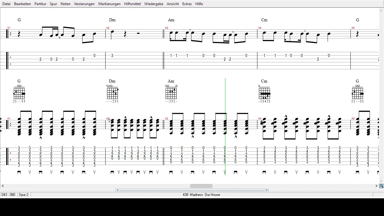Click chord name 'Cm' above top staff
This screenshot has height=216, width=384.
point(264,20)
